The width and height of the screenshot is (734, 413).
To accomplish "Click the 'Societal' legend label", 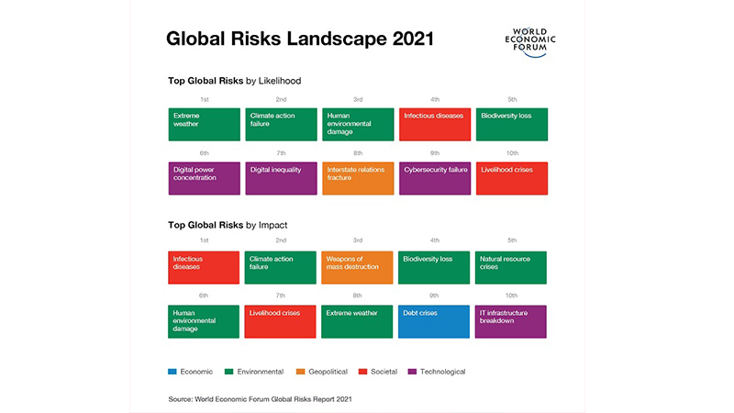I will [384, 372].
